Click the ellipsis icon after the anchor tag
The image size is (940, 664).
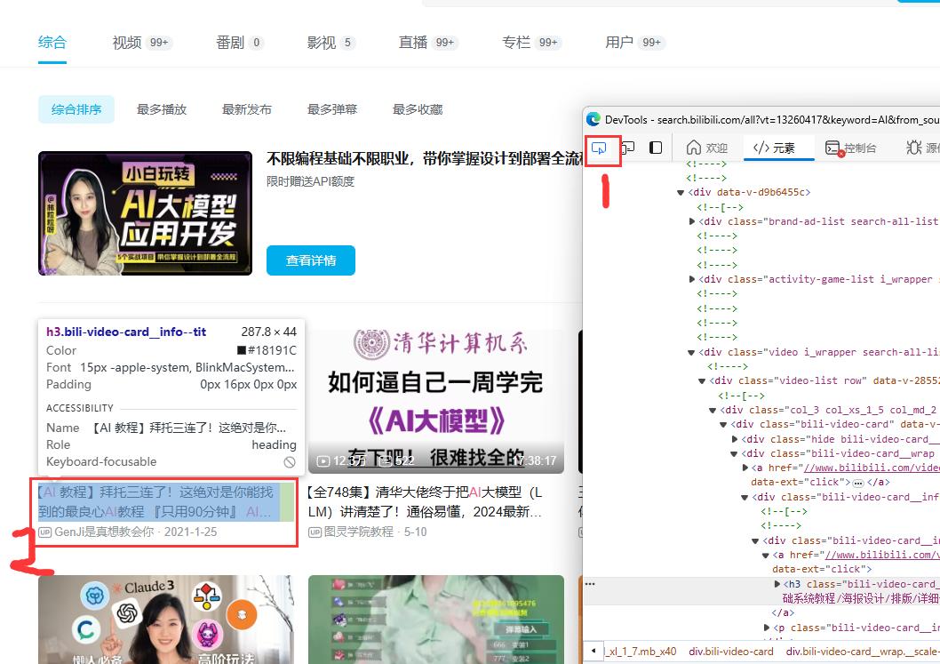click(858, 482)
